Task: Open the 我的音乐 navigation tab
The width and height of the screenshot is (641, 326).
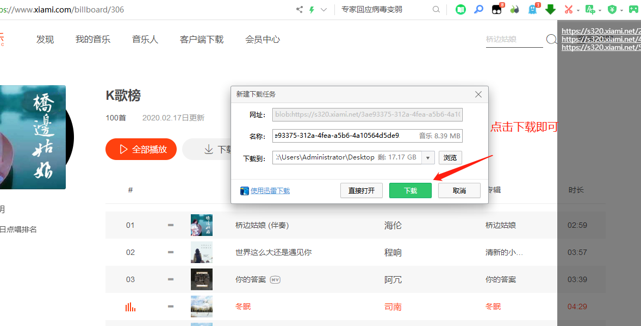Action: tap(93, 40)
